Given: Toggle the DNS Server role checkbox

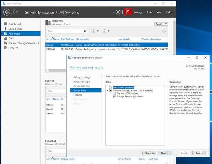Looking at the screenshot, I should 110,88.
